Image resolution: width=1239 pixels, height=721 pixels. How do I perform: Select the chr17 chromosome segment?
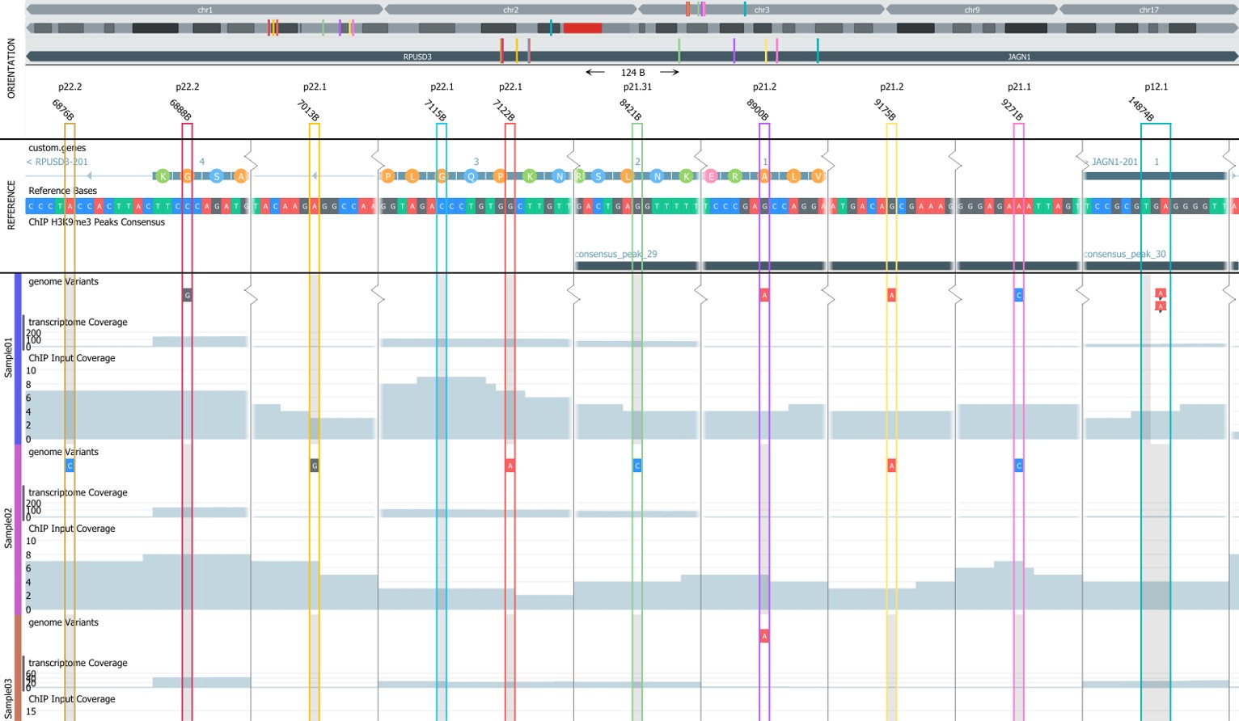[x=1148, y=10]
